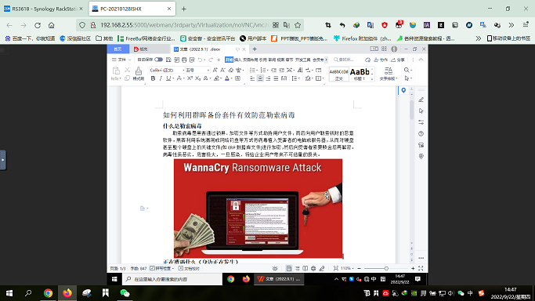Click the zoom slider handle in status bar

pos(386,269)
